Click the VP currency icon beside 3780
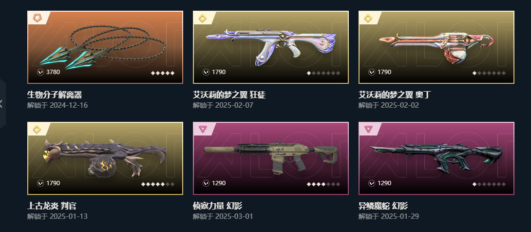Image resolution: width=531 pixels, height=232 pixels. [x=40, y=72]
